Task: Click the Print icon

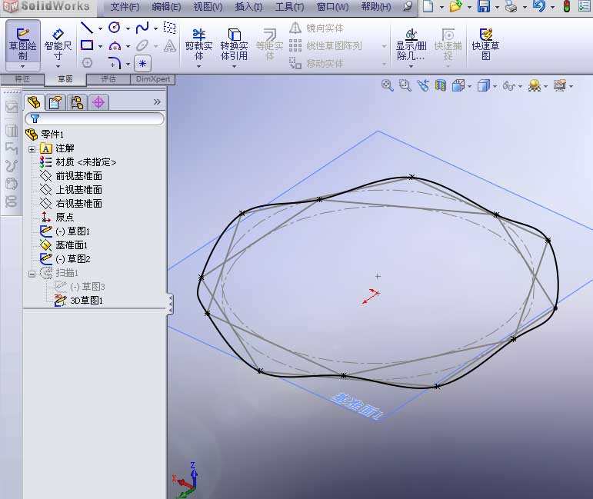Action: pyautogui.click(x=511, y=6)
